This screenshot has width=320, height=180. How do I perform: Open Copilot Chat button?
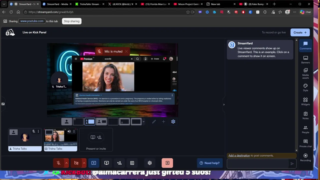(305, 12)
